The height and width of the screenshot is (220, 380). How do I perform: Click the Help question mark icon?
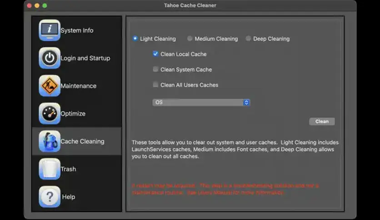[x=50, y=197]
